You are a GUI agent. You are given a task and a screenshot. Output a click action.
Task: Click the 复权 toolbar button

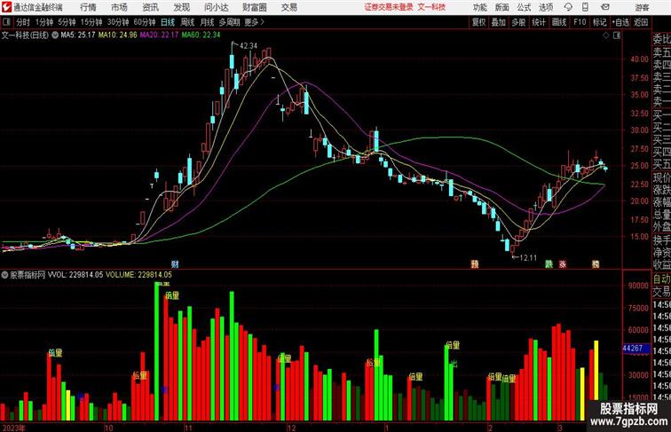pos(478,22)
